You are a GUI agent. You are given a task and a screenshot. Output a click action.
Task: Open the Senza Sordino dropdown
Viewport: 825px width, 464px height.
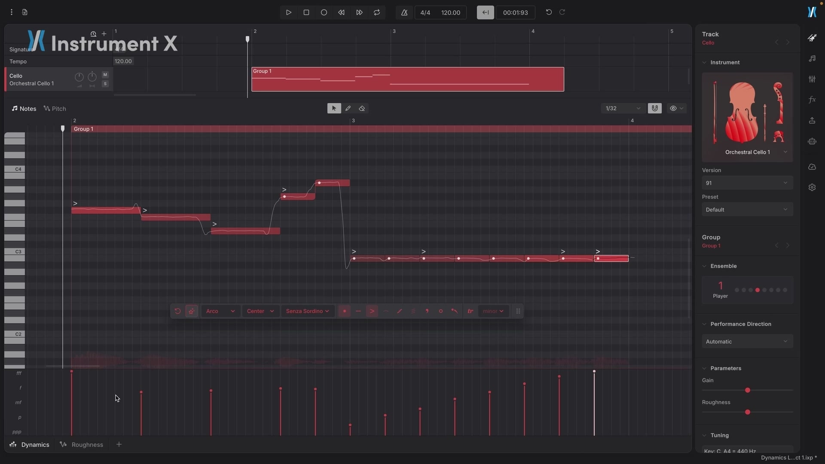(308, 311)
